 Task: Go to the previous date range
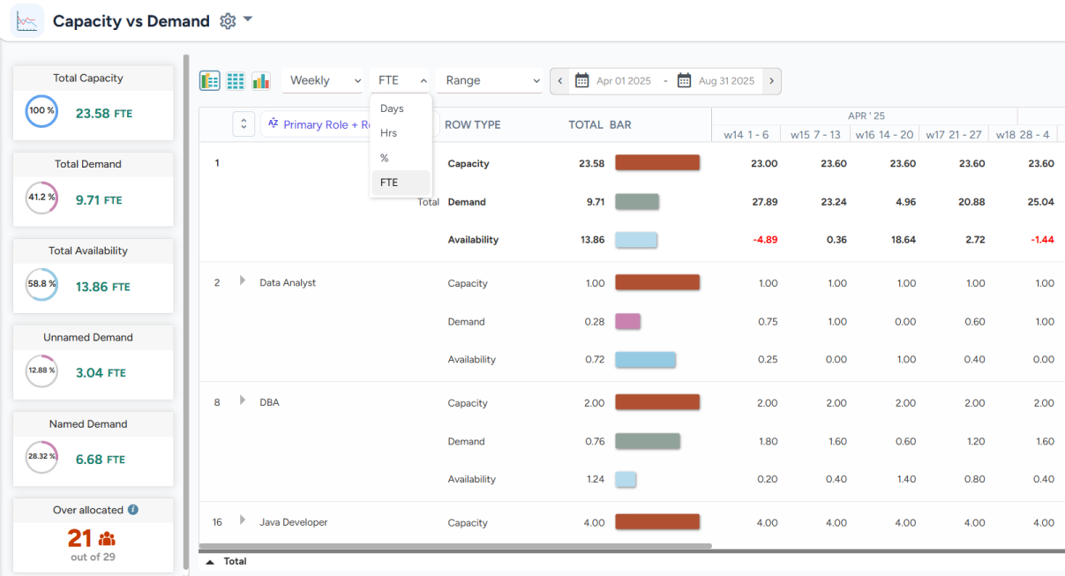559,81
